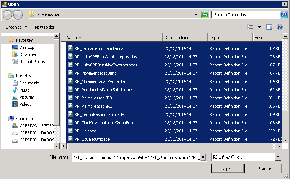
Task: Click the Videos film icon
Action: coord(15,104)
